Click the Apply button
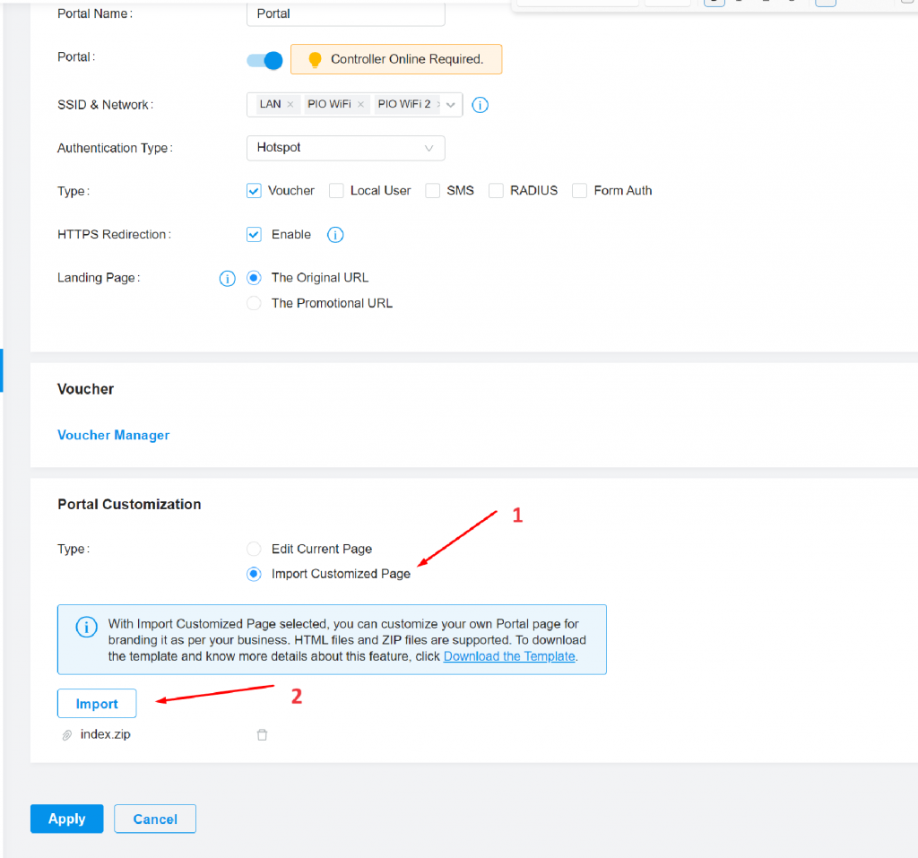This screenshot has height=858, width=918. click(66, 819)
